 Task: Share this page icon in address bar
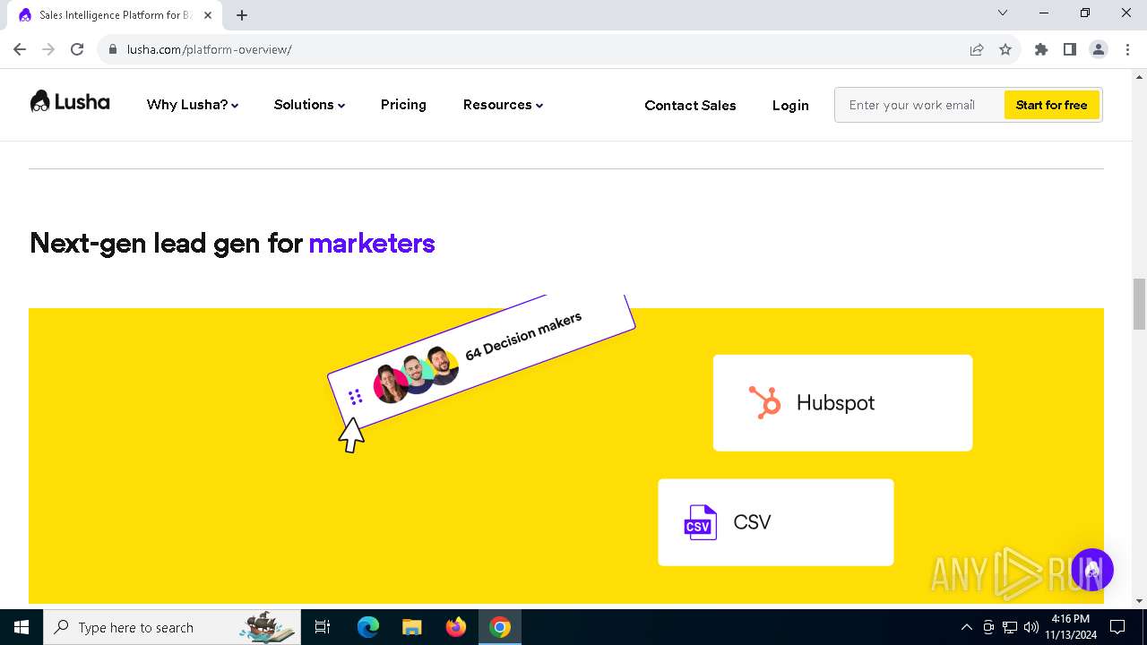click(977, 49)
